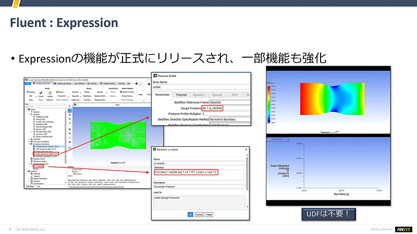Switch to Task Page tab below tree
This screenshot has height=234, width=417.
pyautogui.click(x=30, y=187)
